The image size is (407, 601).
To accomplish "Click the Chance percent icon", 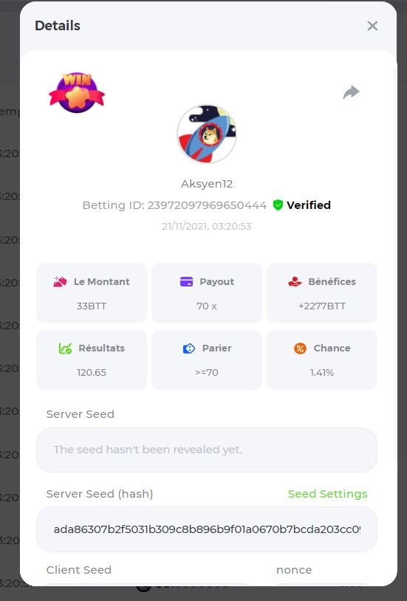I will coord(300,348).
